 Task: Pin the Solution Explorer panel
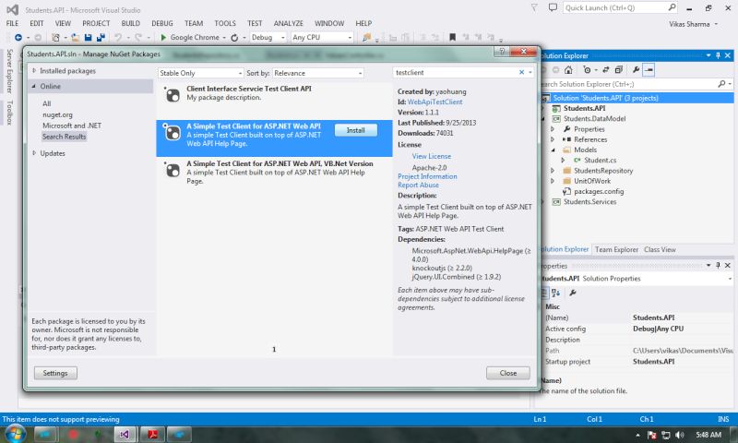718,55
